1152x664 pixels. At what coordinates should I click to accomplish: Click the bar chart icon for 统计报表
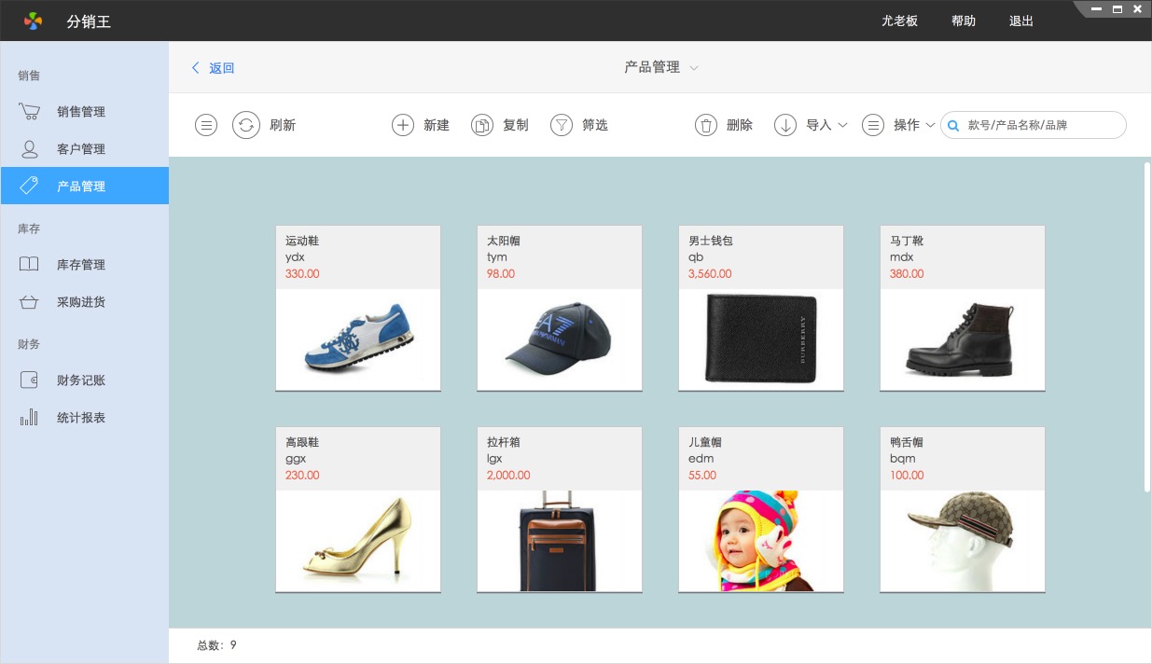[x=29, y=418]
